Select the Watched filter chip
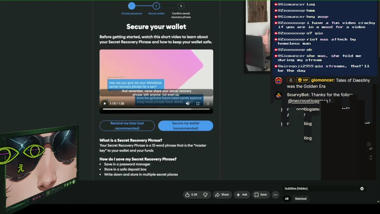This screenshot has width=380, height=214. point(300,199)
